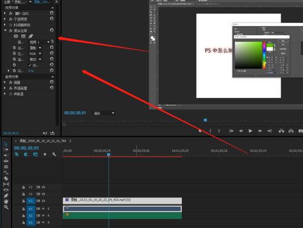Solo audio track A2
The height and width of the screenshot is (228, 303).
[x=48, y=216]
